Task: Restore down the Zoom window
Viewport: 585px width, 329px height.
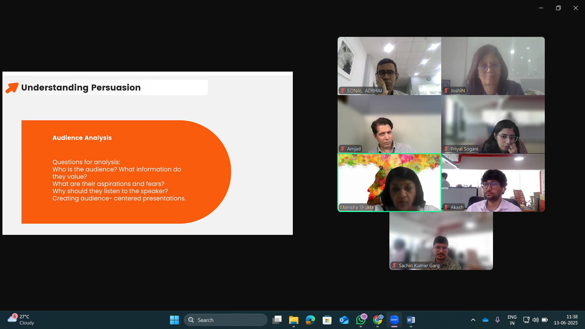Action: (x=558, y=8)
